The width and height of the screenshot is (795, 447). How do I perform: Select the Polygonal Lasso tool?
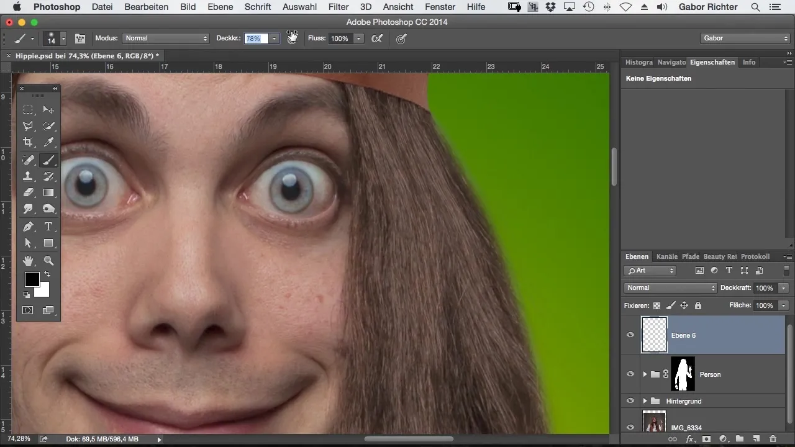tap(28, 126)
